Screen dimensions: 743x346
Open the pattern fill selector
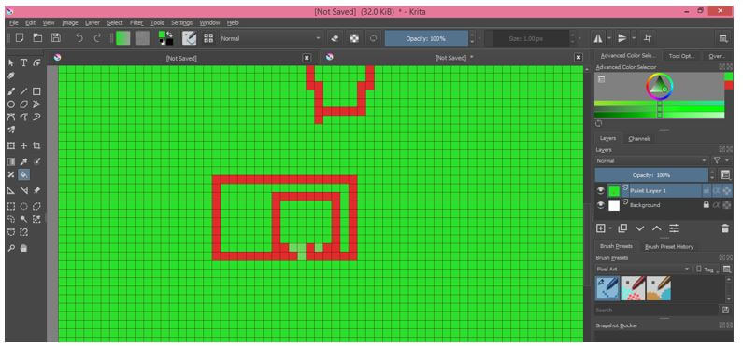142,38
